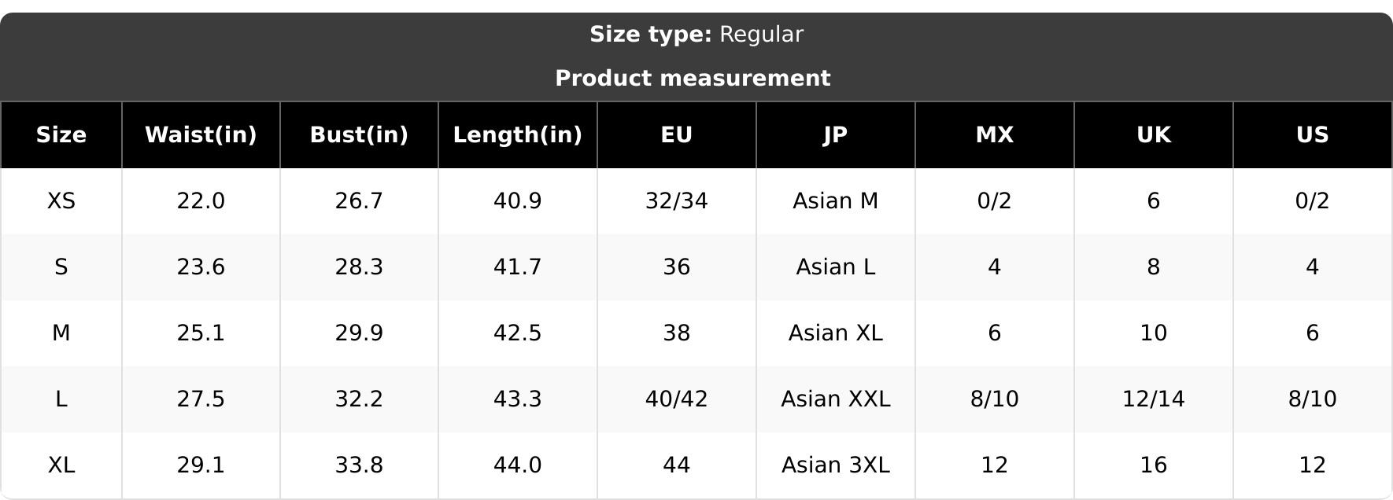
Task: Click the XL size row cell
Action: click(x=61, y=465)
